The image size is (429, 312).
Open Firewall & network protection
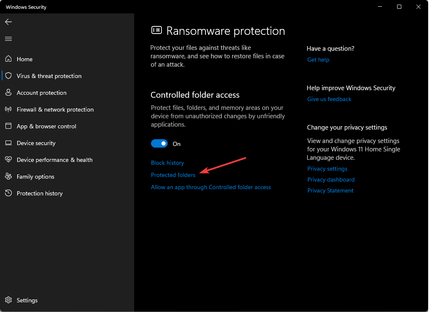point(55,109)
